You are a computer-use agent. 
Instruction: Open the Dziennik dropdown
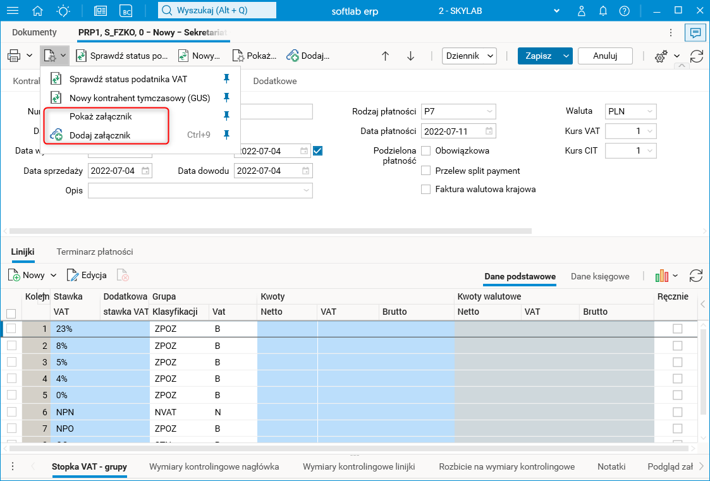(469, 56)
